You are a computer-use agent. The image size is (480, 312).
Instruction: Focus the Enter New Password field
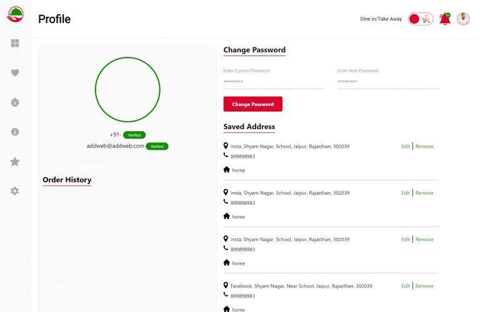pos(387,82)
